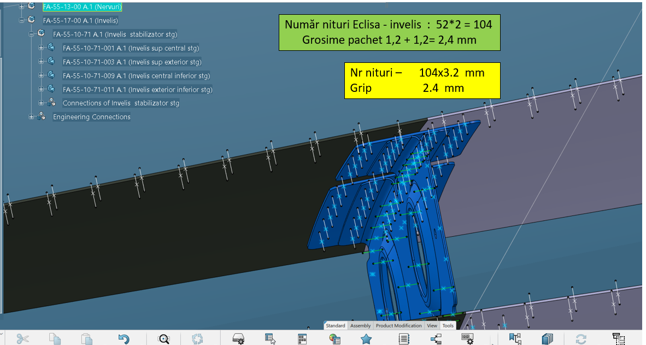The image size is (646, 345).
Task: Select the View toolbar tab
Action: 432,326
